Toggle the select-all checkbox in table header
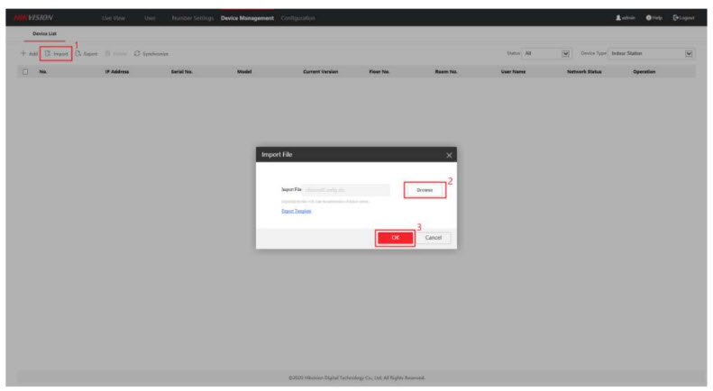 pos(25,71)
